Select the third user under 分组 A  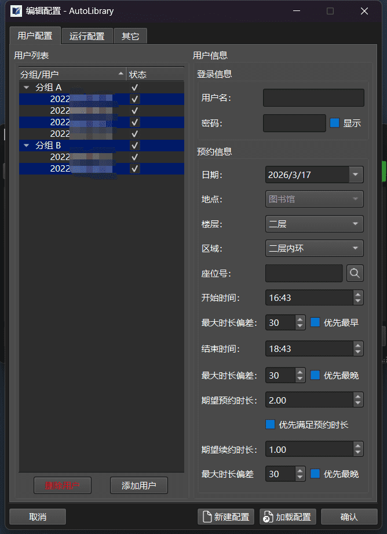coord(101,122)
